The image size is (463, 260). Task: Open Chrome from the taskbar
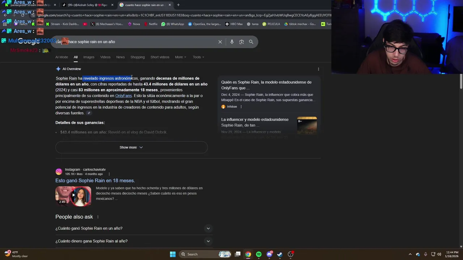[x=248, y=254]
